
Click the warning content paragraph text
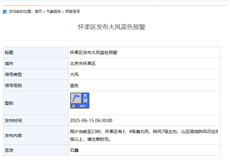point(144,135)
